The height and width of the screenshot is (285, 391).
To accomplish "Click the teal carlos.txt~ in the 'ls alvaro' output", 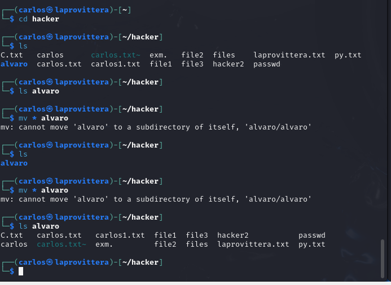I will coord(61,244).
